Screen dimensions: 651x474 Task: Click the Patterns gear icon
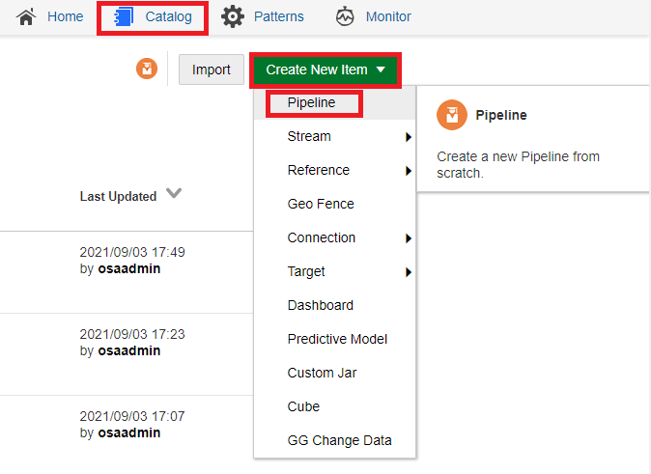click(x=232, y=16)
